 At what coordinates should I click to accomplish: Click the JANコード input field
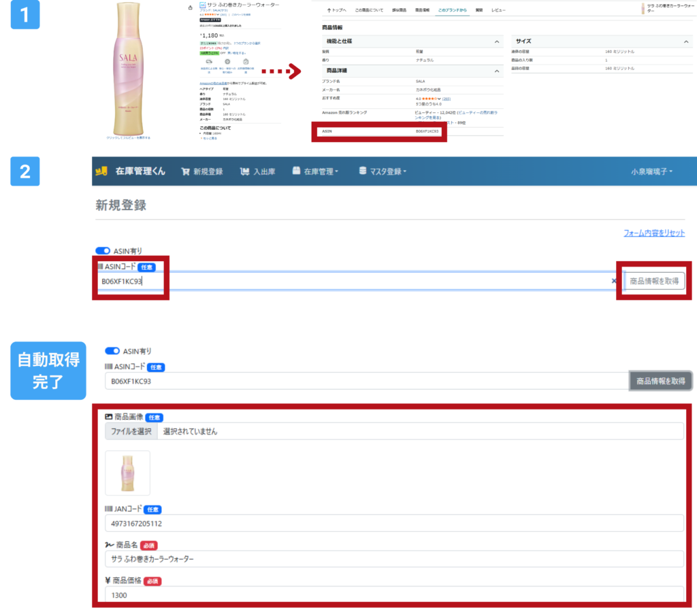tap(394, 524)
